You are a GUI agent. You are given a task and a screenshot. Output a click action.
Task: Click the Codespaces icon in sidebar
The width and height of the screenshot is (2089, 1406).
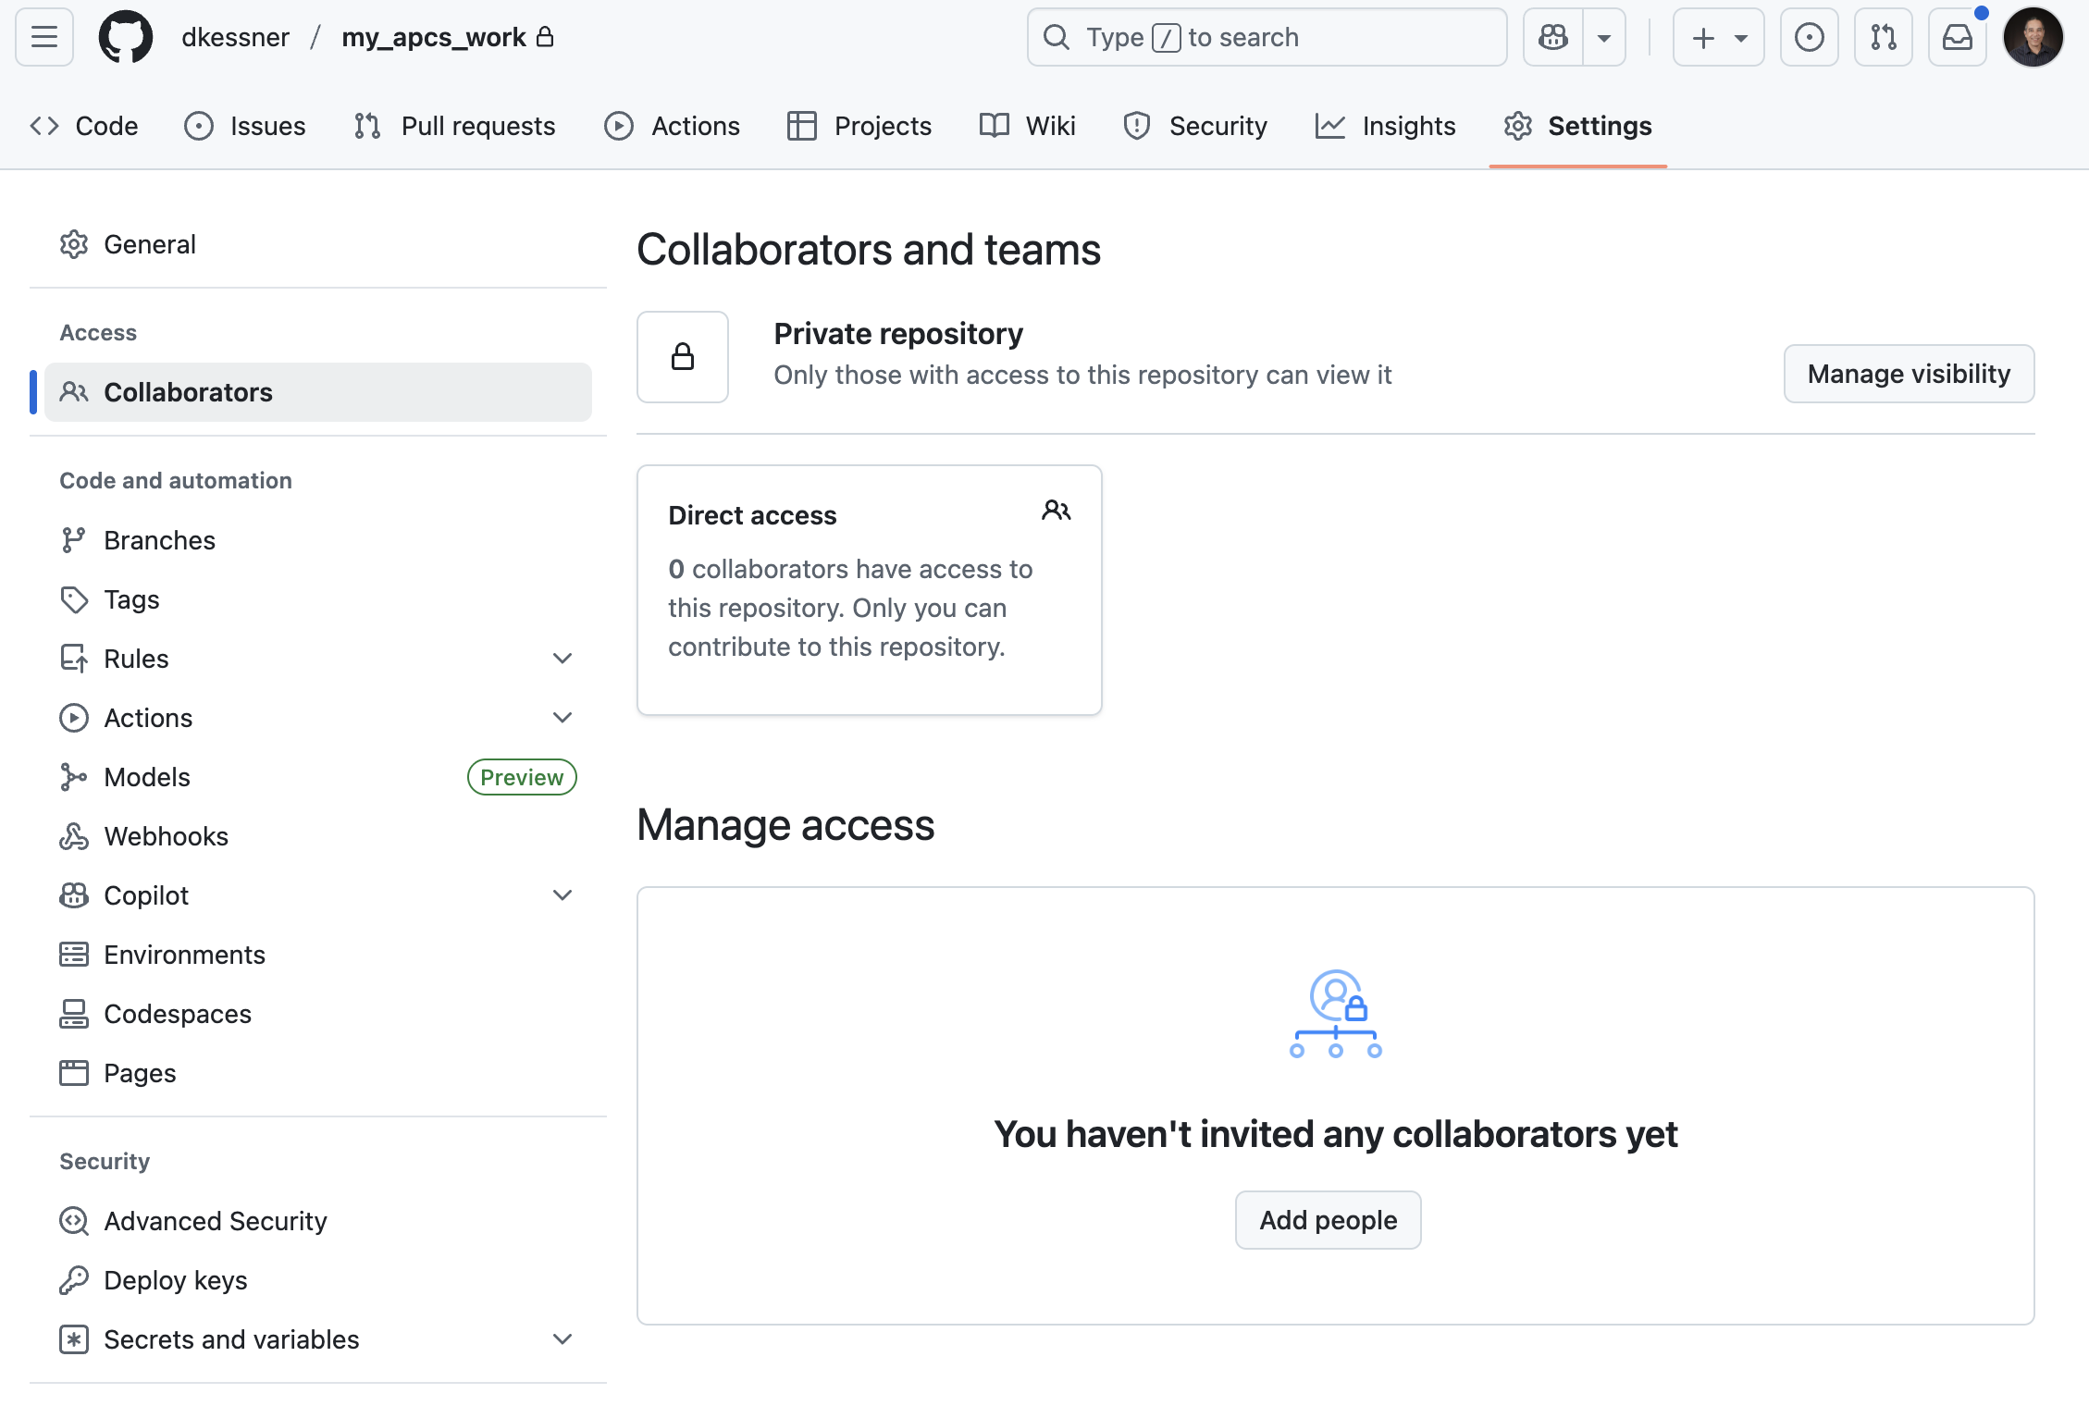(74, 1014)
